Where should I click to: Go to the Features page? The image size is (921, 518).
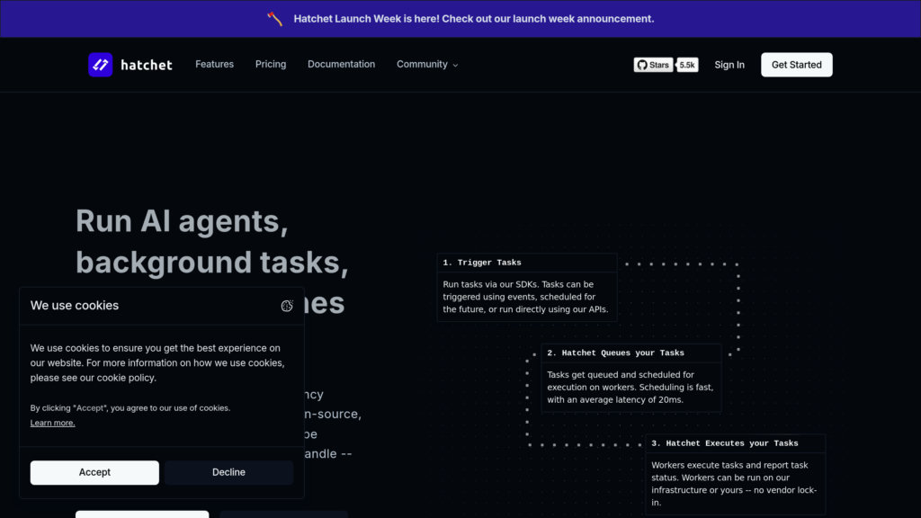click(x=214, y=65)
